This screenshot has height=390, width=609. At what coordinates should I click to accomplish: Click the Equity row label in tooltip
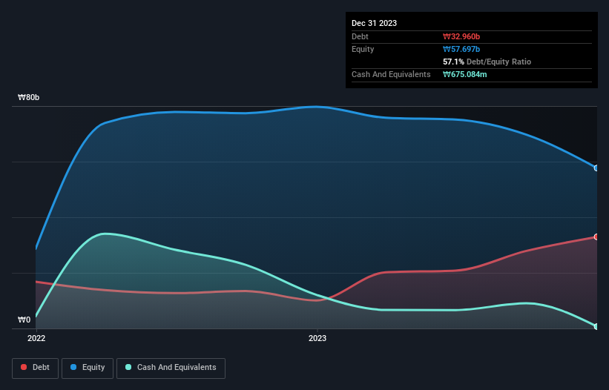363,49
